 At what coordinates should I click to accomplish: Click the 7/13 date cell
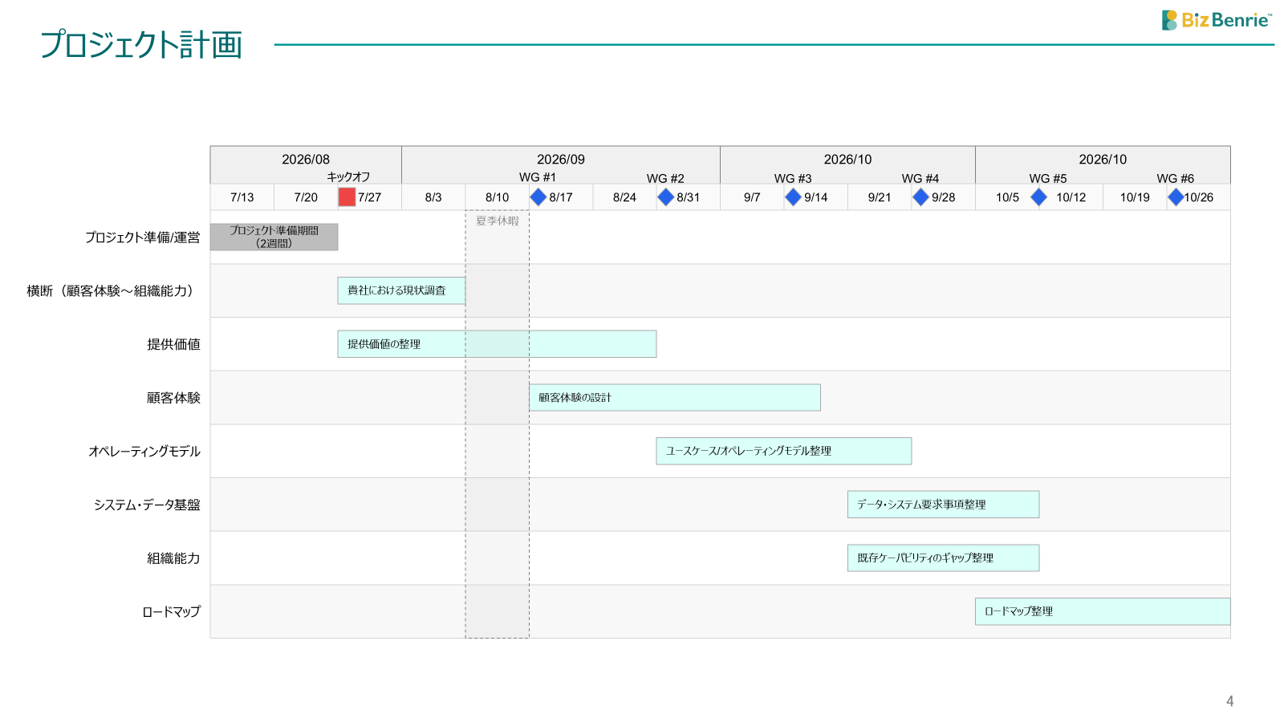coord(242,197)
